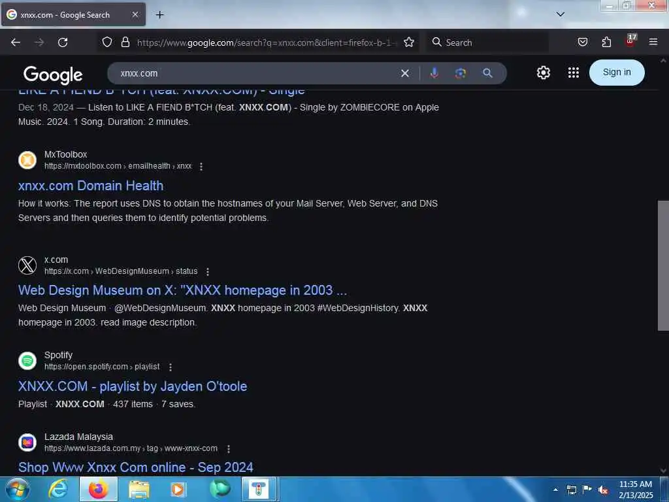Open the list all tabs dropdown arrow
Screen dimensions: 669x502
(560, 14)
